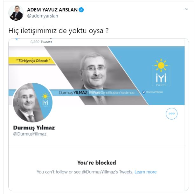Click the '6,202 Tweets' count
This screenshot has width=195, height=194.
41,42
